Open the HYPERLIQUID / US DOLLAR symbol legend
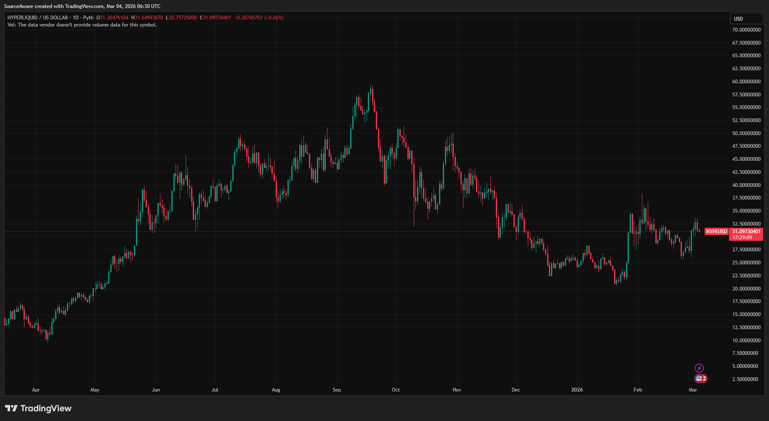 pos(38,18)
